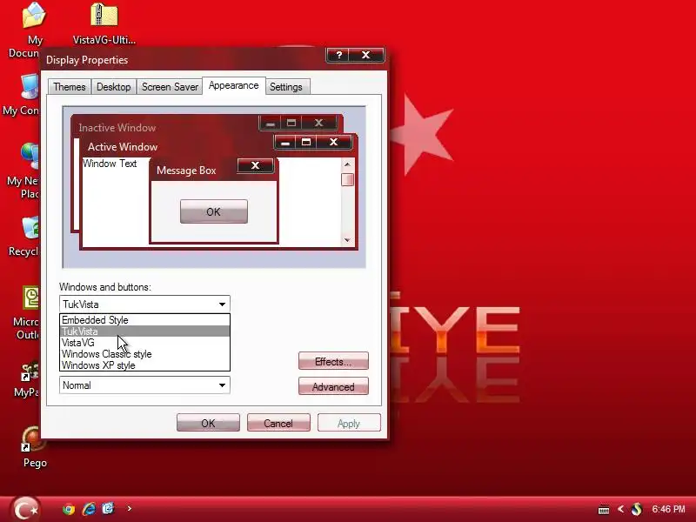
Task: Select the Pego desktop shortcut icon
Action: click(x=33, y=438)
